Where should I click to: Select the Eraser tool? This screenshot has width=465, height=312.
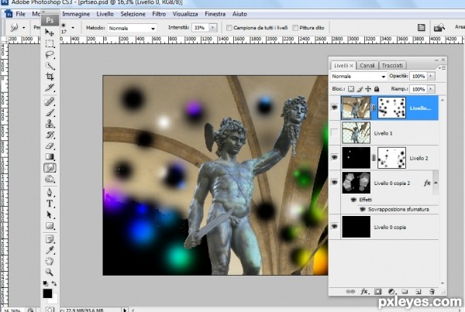tap(50, 146)
